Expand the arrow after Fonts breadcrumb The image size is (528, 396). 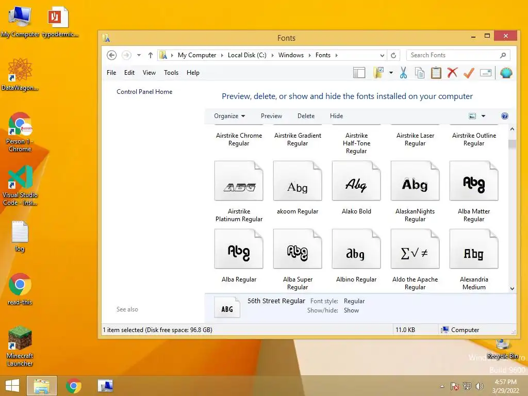(x=336, y=55)
